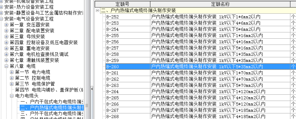This screenshot has height=119, width=296.
Task: Expand 第二节 控制电缆 section
Action: pos(12,78)
